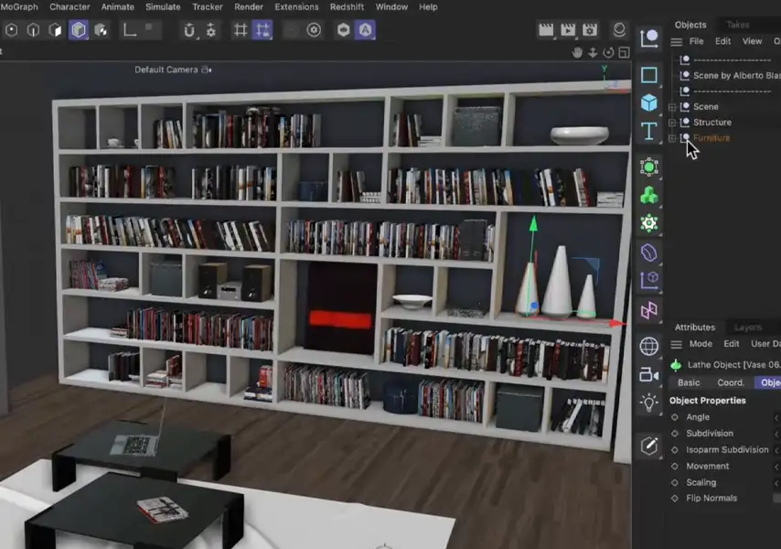Switch to the Takes tab
This screenshot has height=549, width=781.
pyautogui.click(x=736, y=25)
